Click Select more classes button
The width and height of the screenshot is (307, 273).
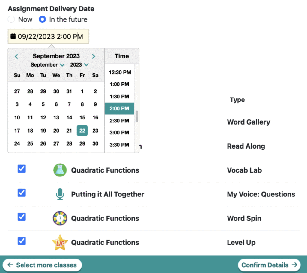(x=42, y=265)
